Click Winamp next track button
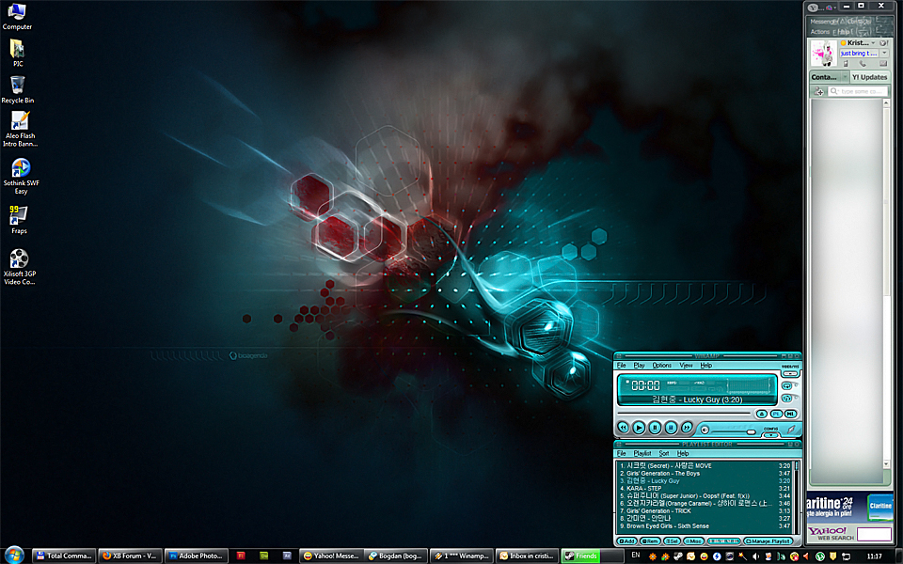This screenshot has width=903, height=564. click(687, 428)
